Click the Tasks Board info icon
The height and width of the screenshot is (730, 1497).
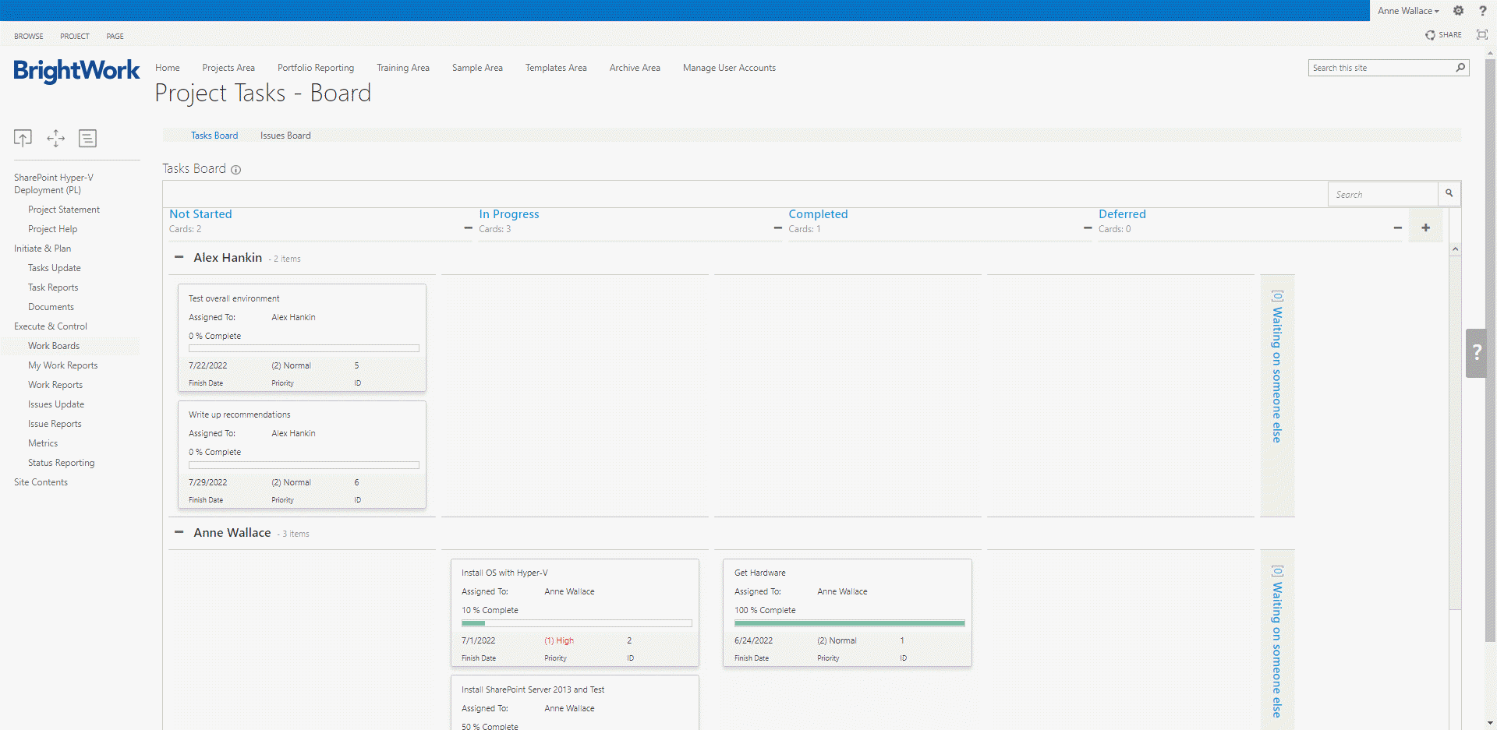[x=235, y=170]
